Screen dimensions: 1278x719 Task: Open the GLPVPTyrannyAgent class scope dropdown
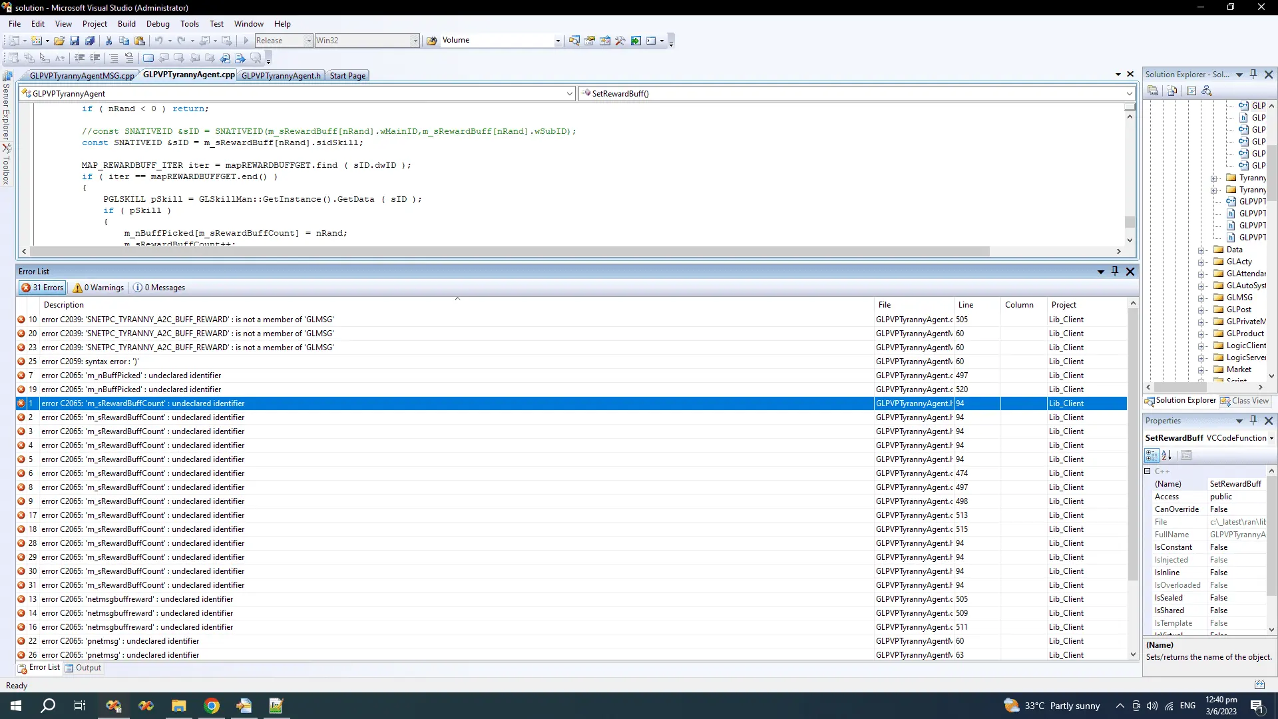570,94
